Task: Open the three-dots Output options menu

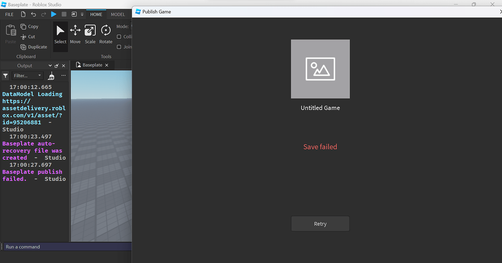Action: pyautogui.click(x=64, y=76)
